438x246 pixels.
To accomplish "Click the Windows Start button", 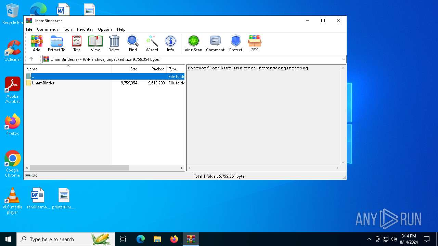I will point(8,239).
